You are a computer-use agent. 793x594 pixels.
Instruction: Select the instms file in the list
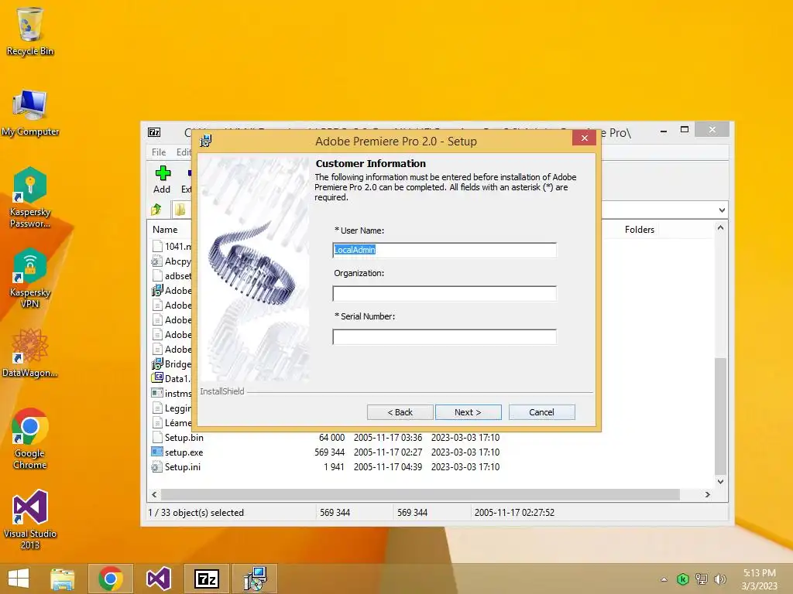pyautogui.click(x=172, y=393)
